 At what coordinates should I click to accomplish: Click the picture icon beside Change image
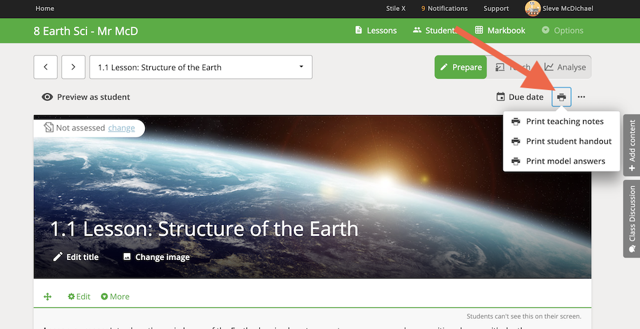click(x=127, y=257)
